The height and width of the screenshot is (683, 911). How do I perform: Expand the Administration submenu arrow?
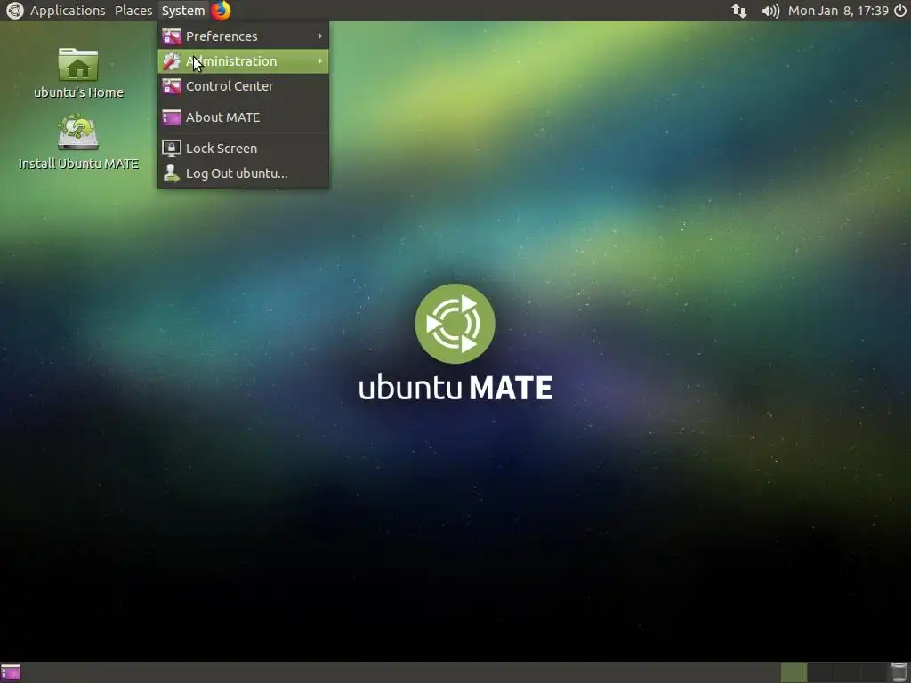pos(320,61)
